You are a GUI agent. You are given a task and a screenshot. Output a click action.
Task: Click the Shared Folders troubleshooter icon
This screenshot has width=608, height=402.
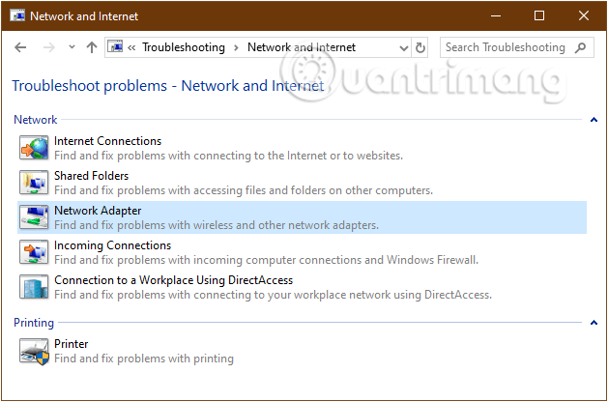34,183
